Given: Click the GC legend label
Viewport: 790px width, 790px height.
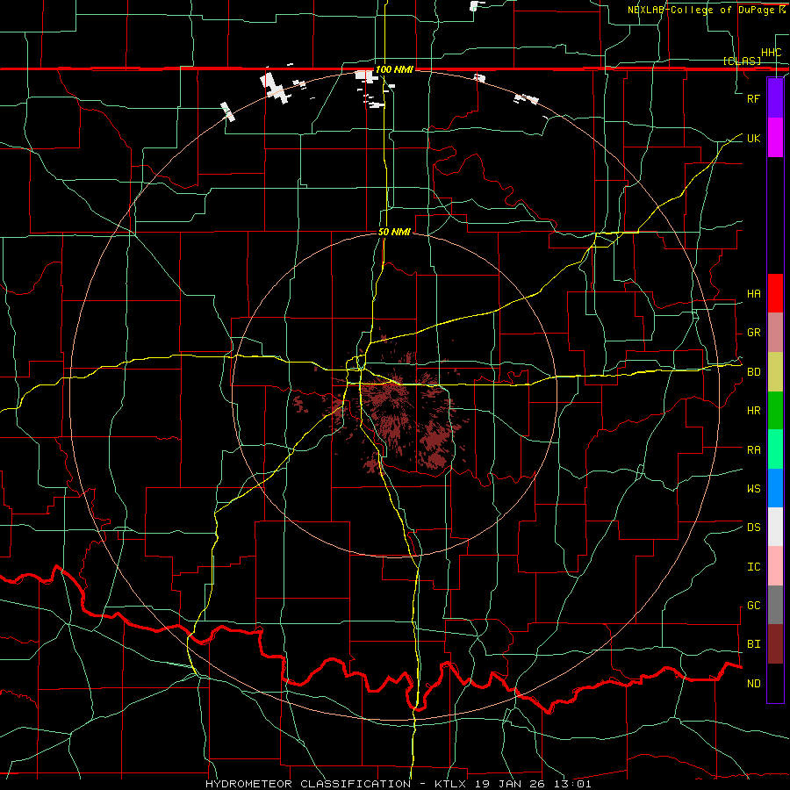Looking at the screenshot, I should 753,606.
